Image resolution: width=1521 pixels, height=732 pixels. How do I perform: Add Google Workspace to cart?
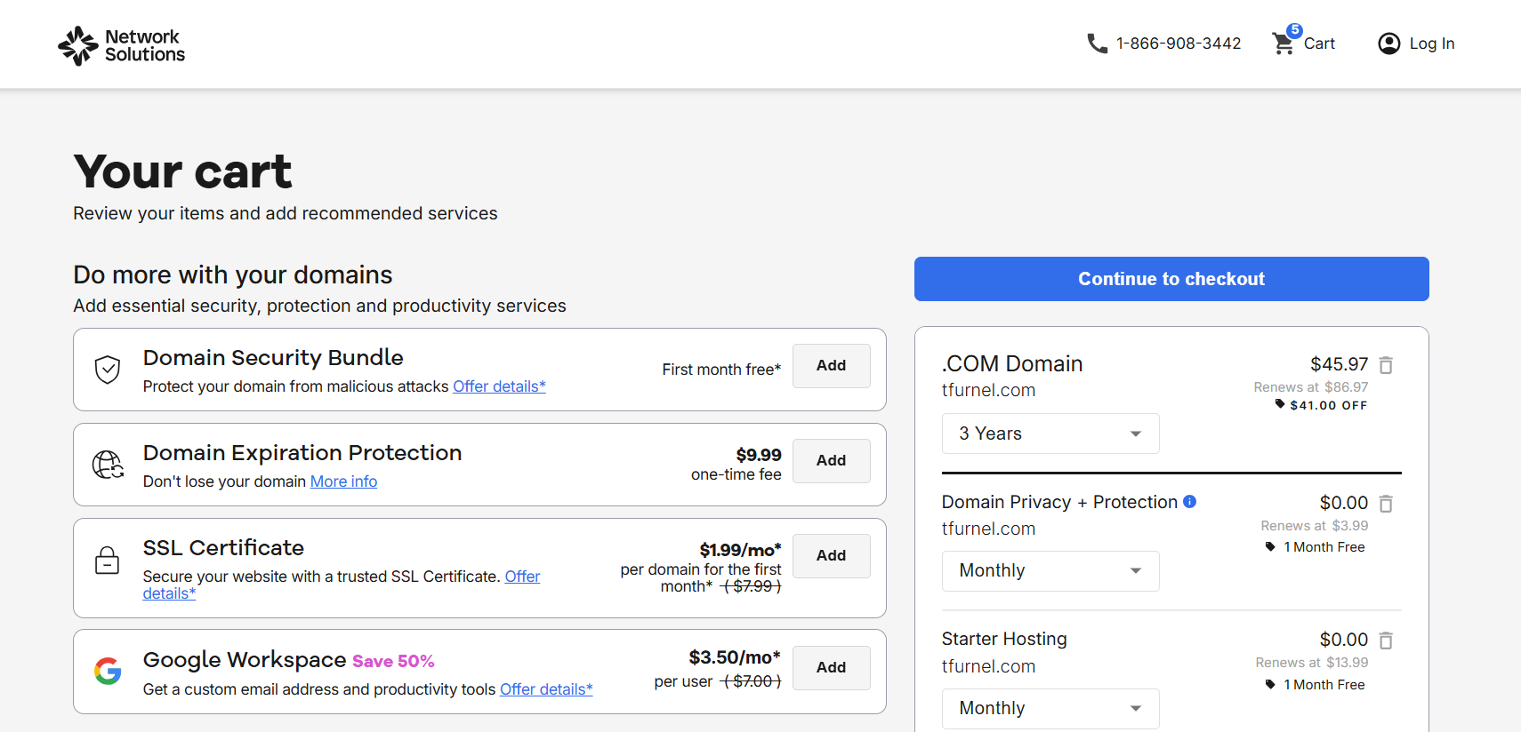click(x=832, y=668)
